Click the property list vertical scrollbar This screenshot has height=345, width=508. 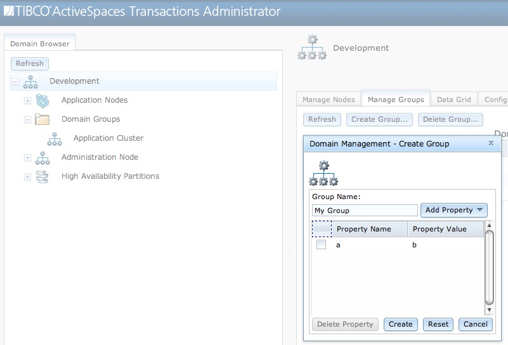489,266
